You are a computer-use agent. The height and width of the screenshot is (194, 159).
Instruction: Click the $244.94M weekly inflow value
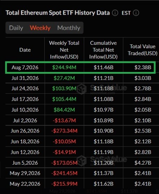tap(64, 67)
